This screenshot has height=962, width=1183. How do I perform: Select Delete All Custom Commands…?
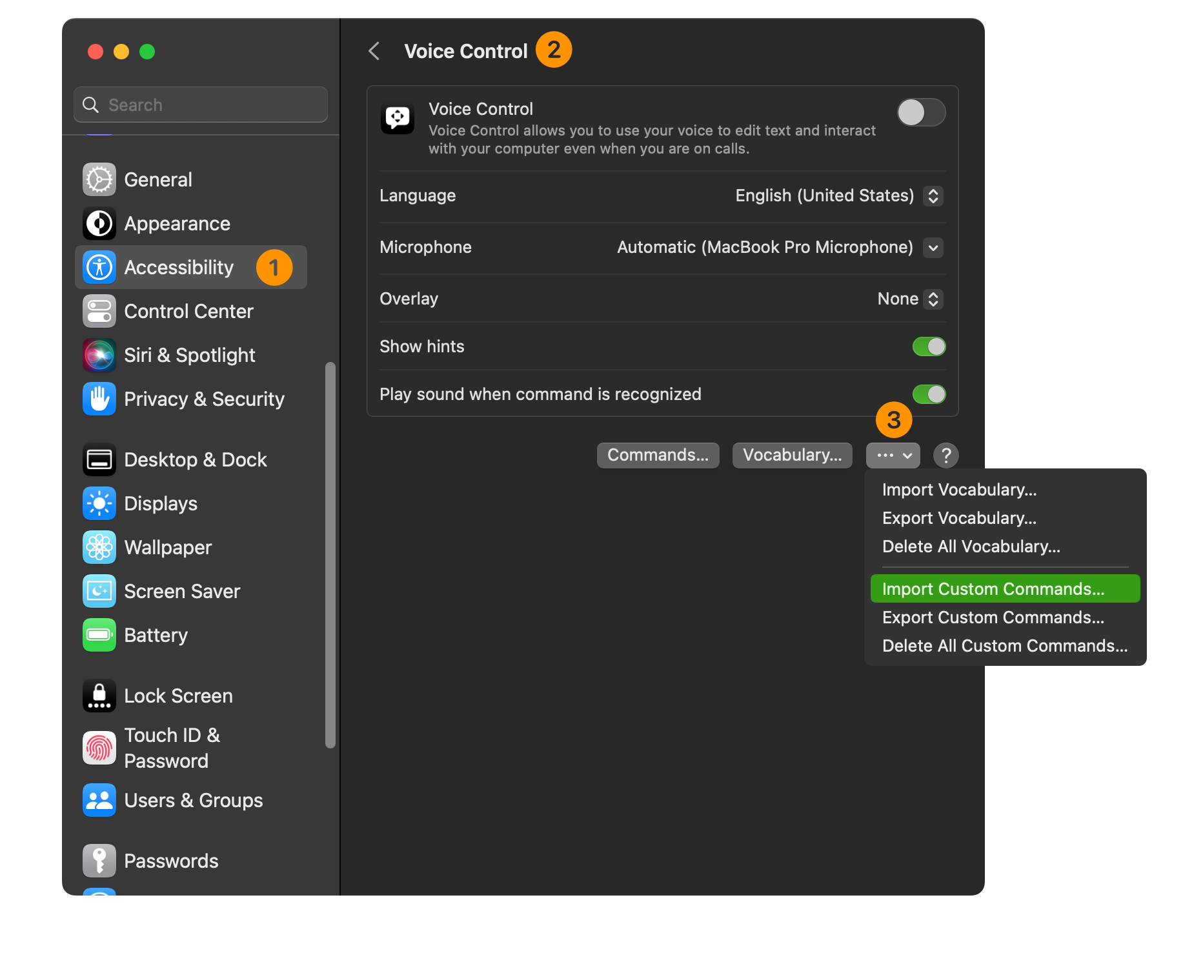pyautogui.click(x=1005, y=646)
